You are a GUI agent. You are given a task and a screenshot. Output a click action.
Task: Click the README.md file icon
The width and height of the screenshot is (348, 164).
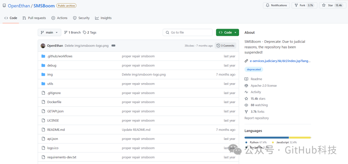pyautogui.click(x=43, y=130)
